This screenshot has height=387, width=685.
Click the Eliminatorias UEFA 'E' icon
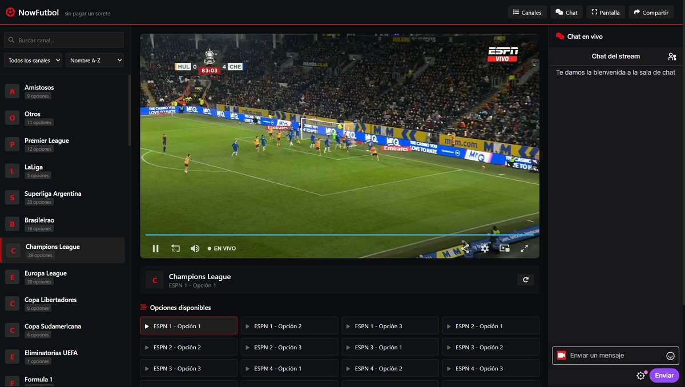12,357
